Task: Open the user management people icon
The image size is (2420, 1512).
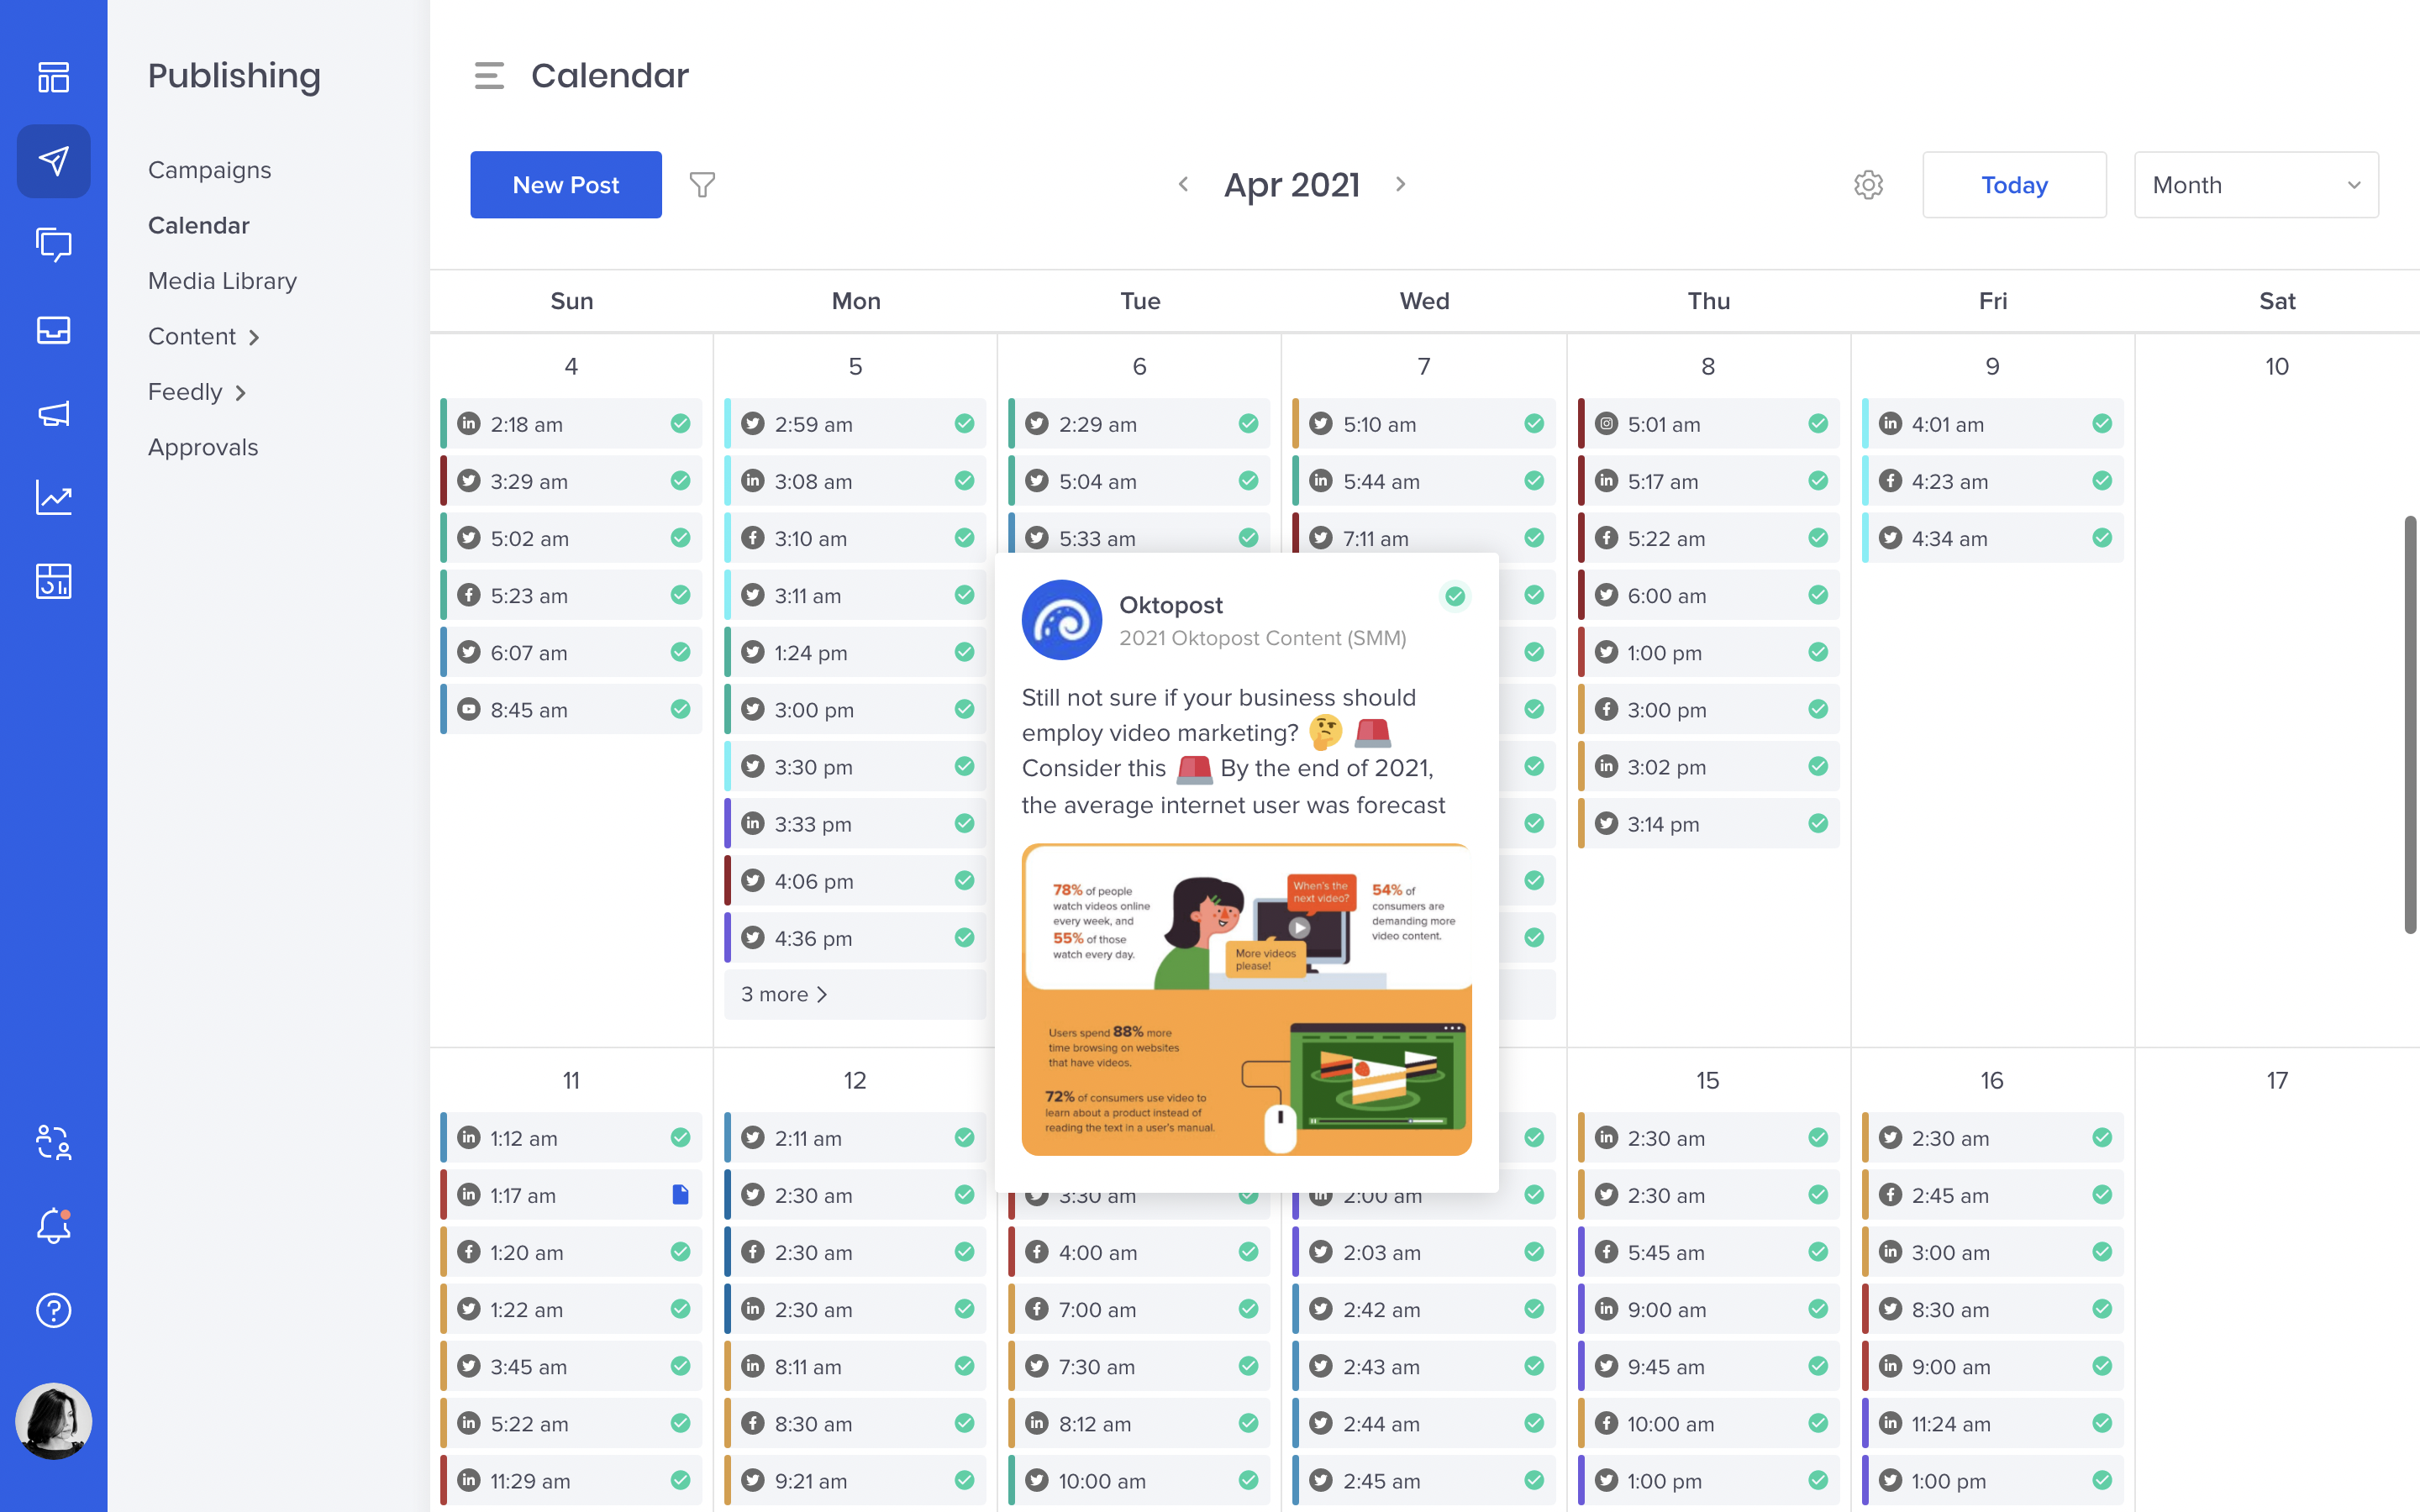Action: pos(54,1142)
